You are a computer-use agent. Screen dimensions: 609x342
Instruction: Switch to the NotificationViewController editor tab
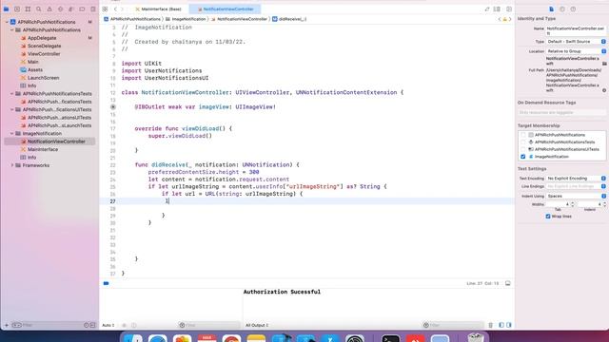225,9
